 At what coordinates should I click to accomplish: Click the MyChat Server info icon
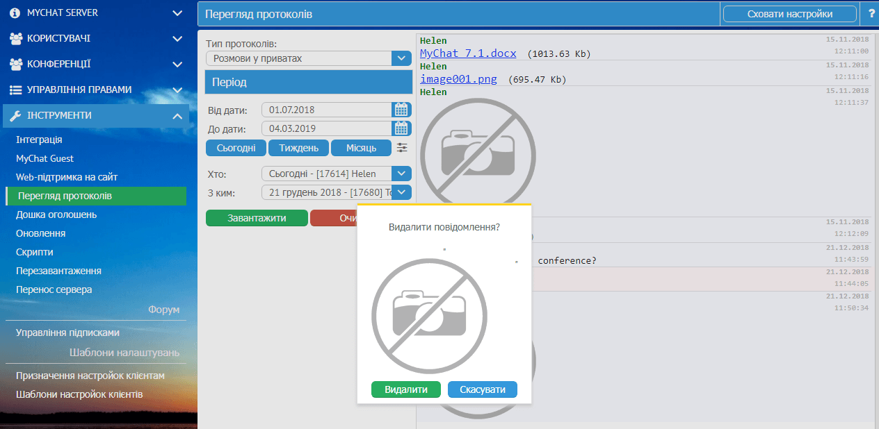coord(15,13)
